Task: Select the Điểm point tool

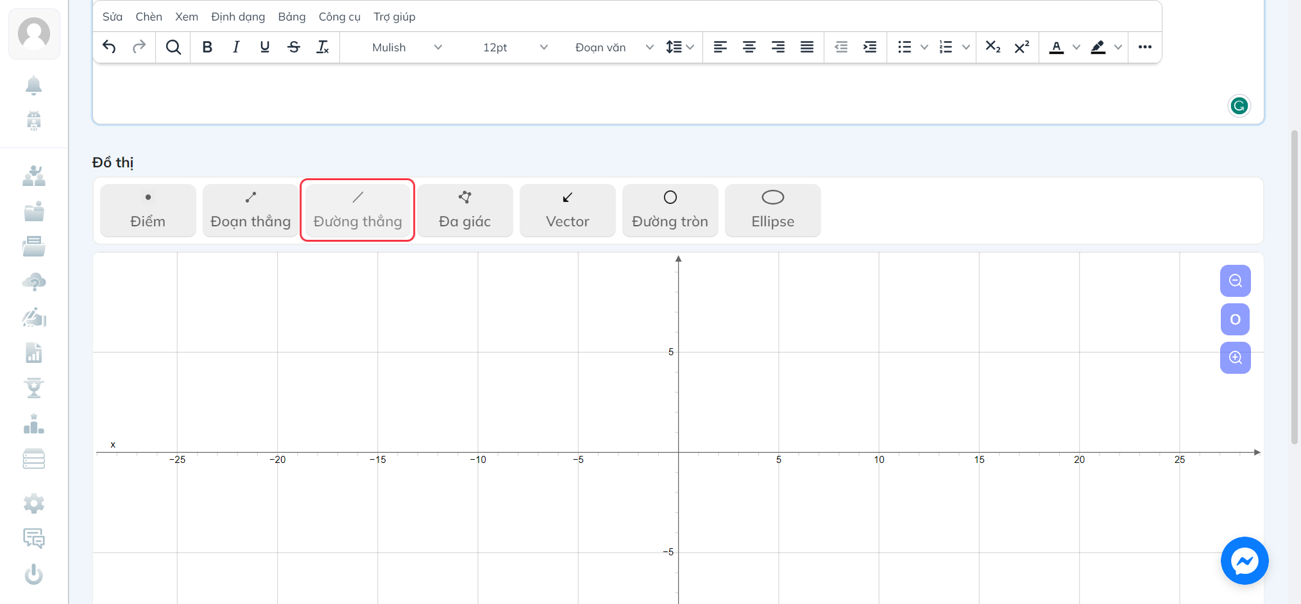Action: (x=148, y=210)
